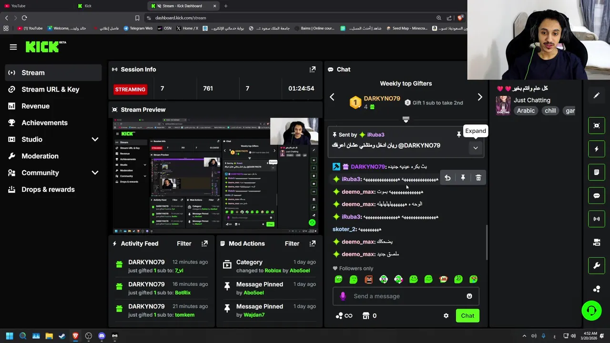
Task: Open the Stream page in the sidebar
Action: coord(53,72)
